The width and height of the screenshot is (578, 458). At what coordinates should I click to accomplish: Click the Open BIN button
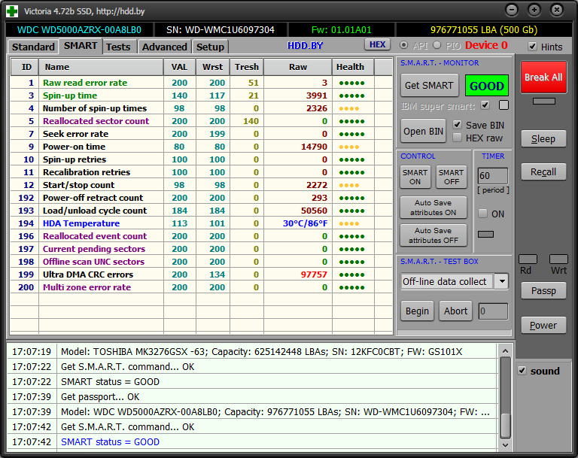pyautogui.click(x=423, y=131)
